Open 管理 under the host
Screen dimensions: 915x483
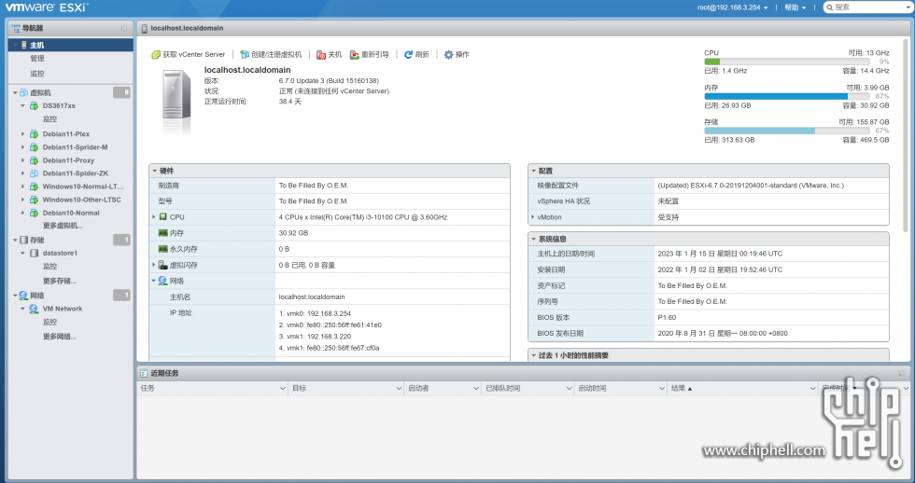(x=37, y=58)
